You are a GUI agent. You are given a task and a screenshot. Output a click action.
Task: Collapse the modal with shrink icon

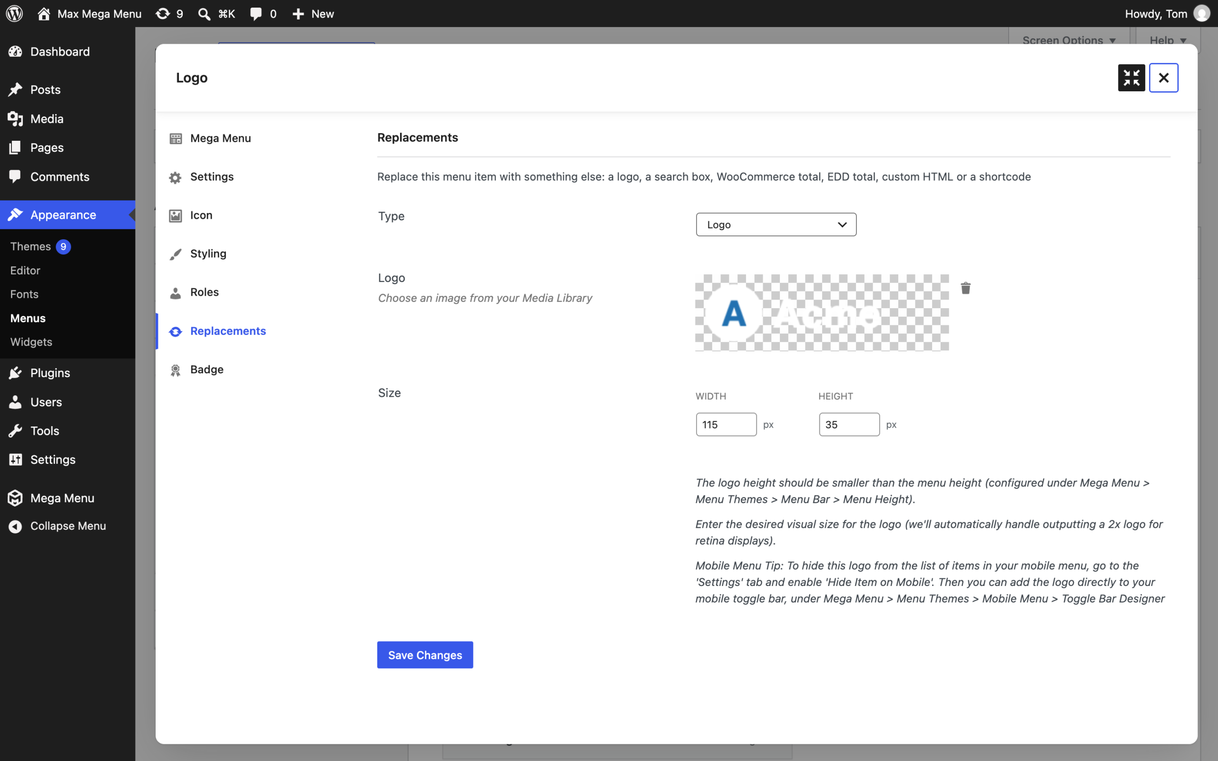pos(1131,78)
